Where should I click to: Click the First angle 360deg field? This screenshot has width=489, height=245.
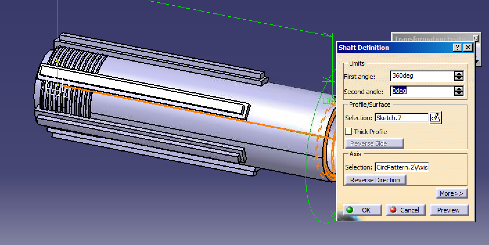pos(422,76)
